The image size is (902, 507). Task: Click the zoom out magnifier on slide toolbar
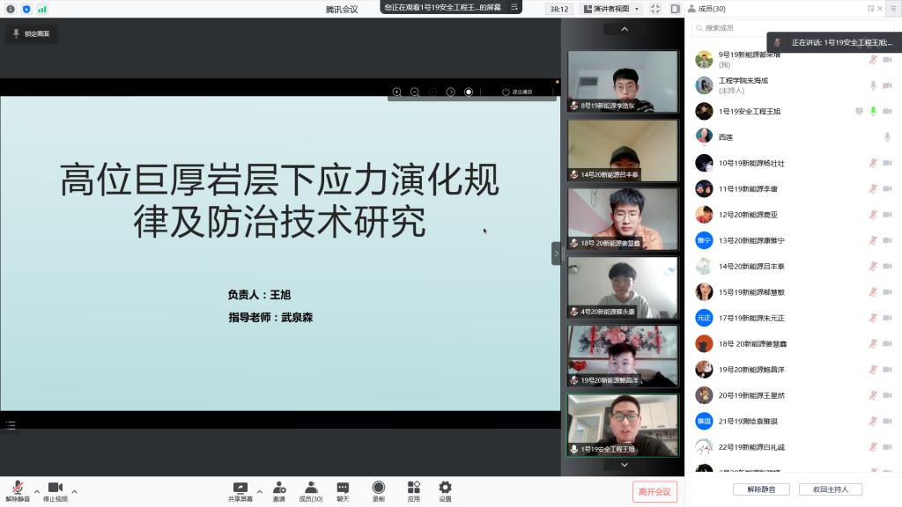pyautogui.click(x=414, y=92)
